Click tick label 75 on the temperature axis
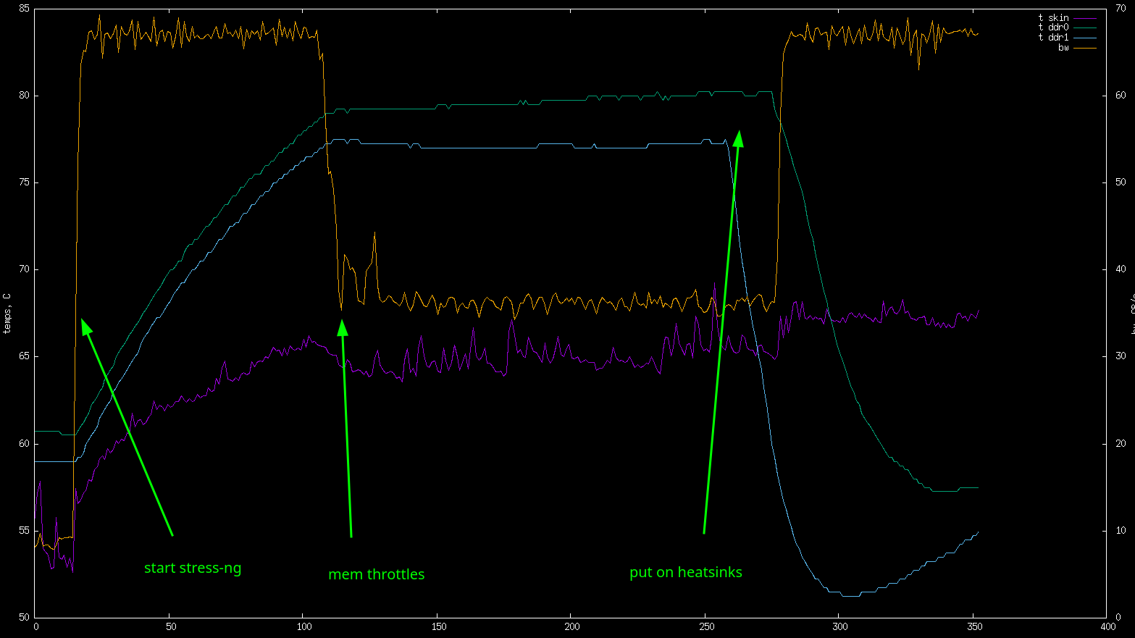This screenshot has height=638, width=1135. pos(25,182)
